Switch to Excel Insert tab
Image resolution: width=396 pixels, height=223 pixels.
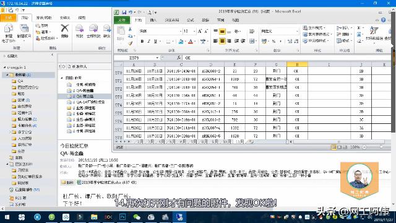click(x=153, y=20)
